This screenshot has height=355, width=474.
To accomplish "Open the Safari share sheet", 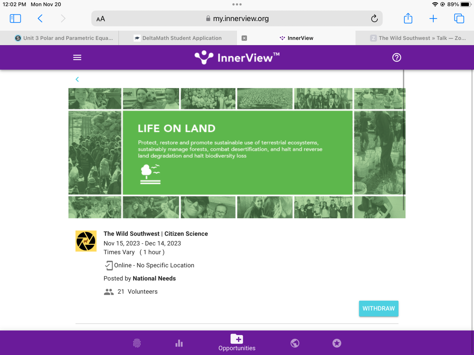I will coord(408,18).
